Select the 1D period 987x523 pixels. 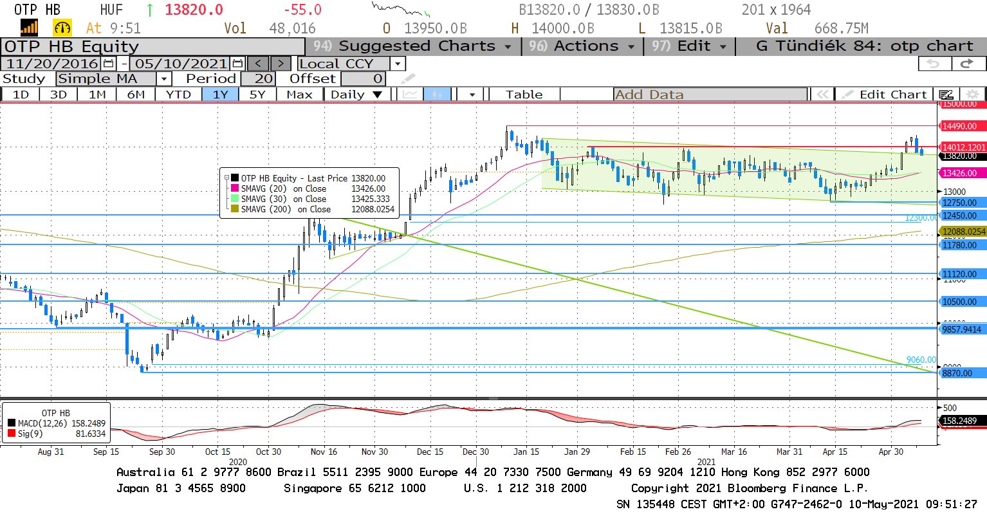(21, 95)
